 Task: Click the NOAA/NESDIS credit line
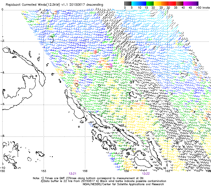click(123, 184)
